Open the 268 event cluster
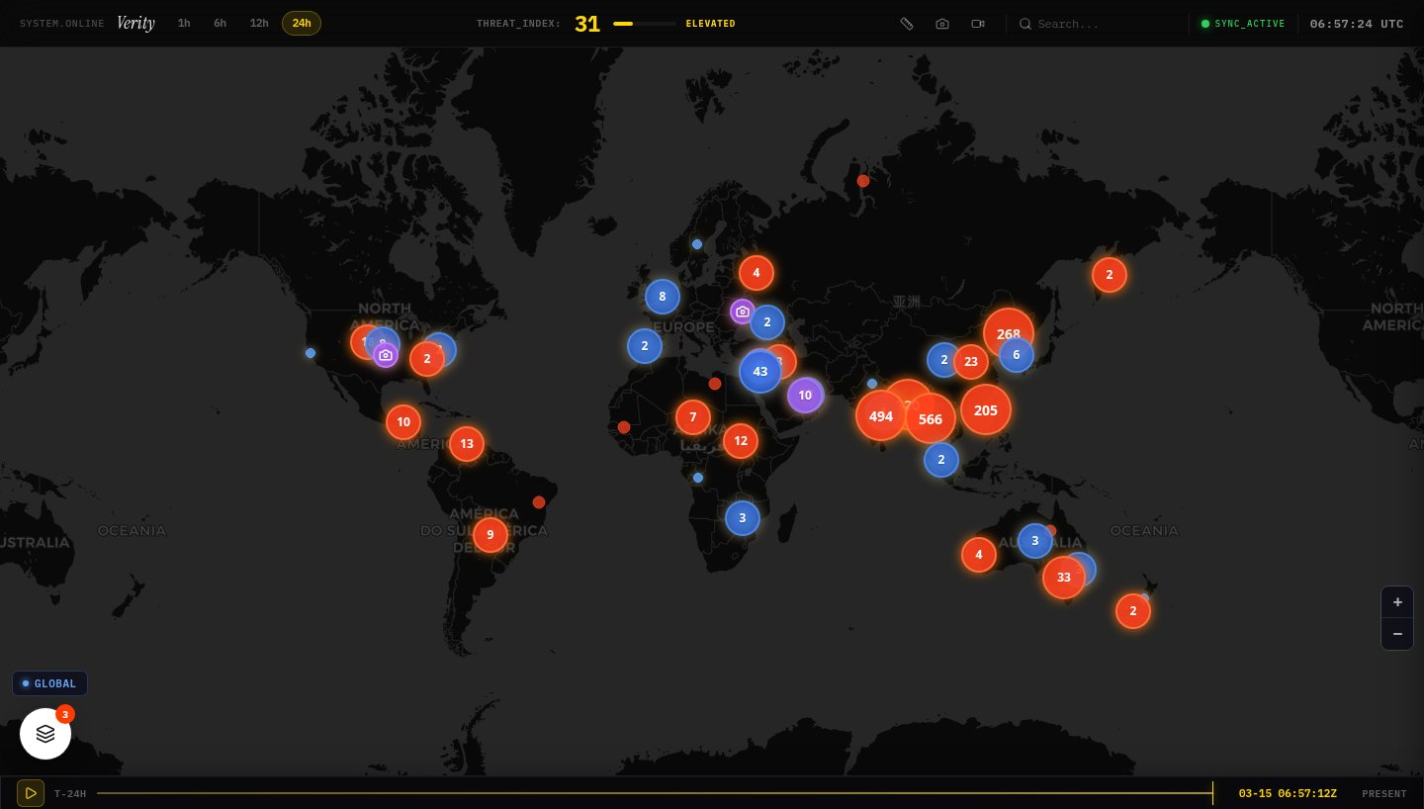Image resolution: width=1424 pixels, height=809 pixels. pos(1009,333)
